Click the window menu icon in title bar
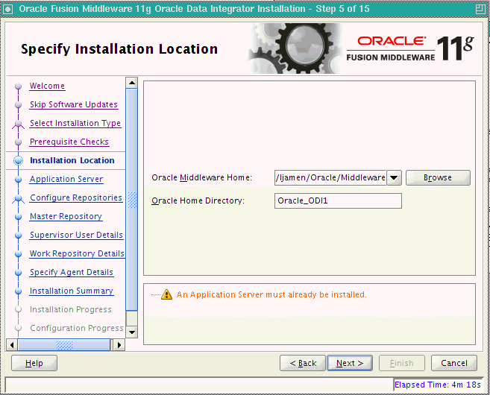490x395 pixels. pyautogui.click(x=7, y=9)
